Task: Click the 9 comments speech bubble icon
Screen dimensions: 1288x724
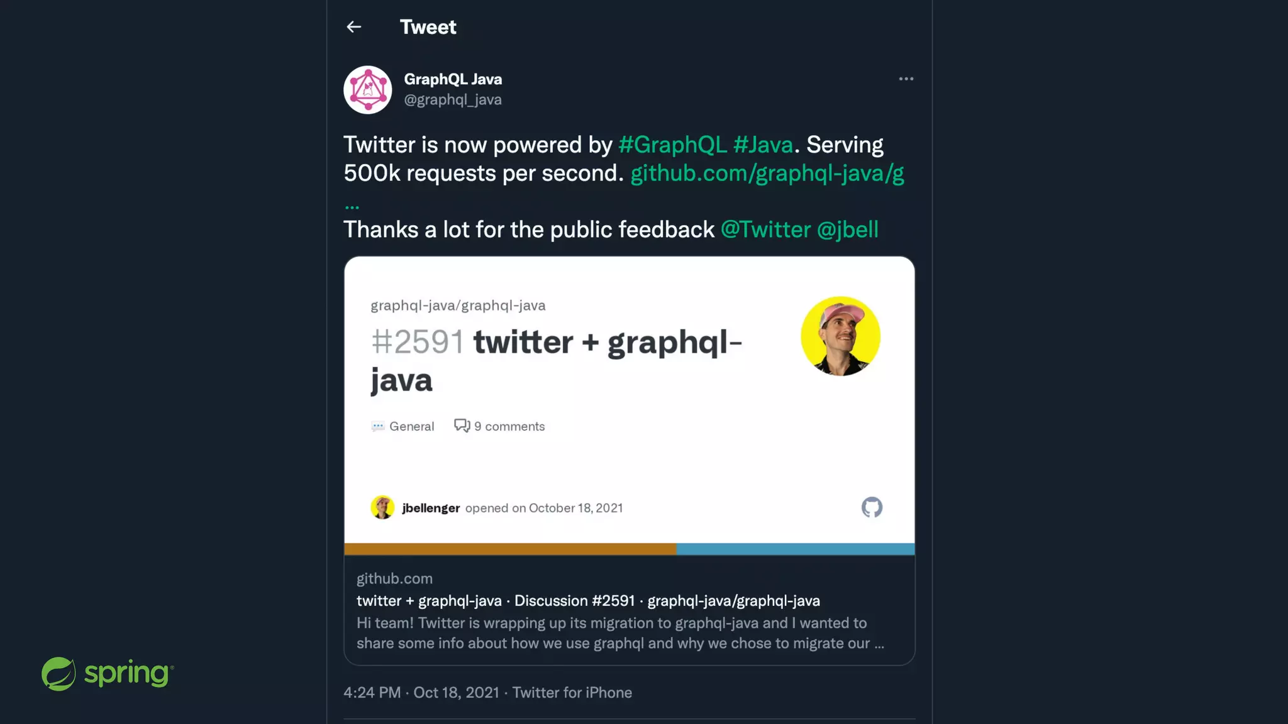Action: point(462,426)
